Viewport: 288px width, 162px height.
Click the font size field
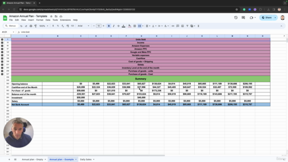click(99, 26)
